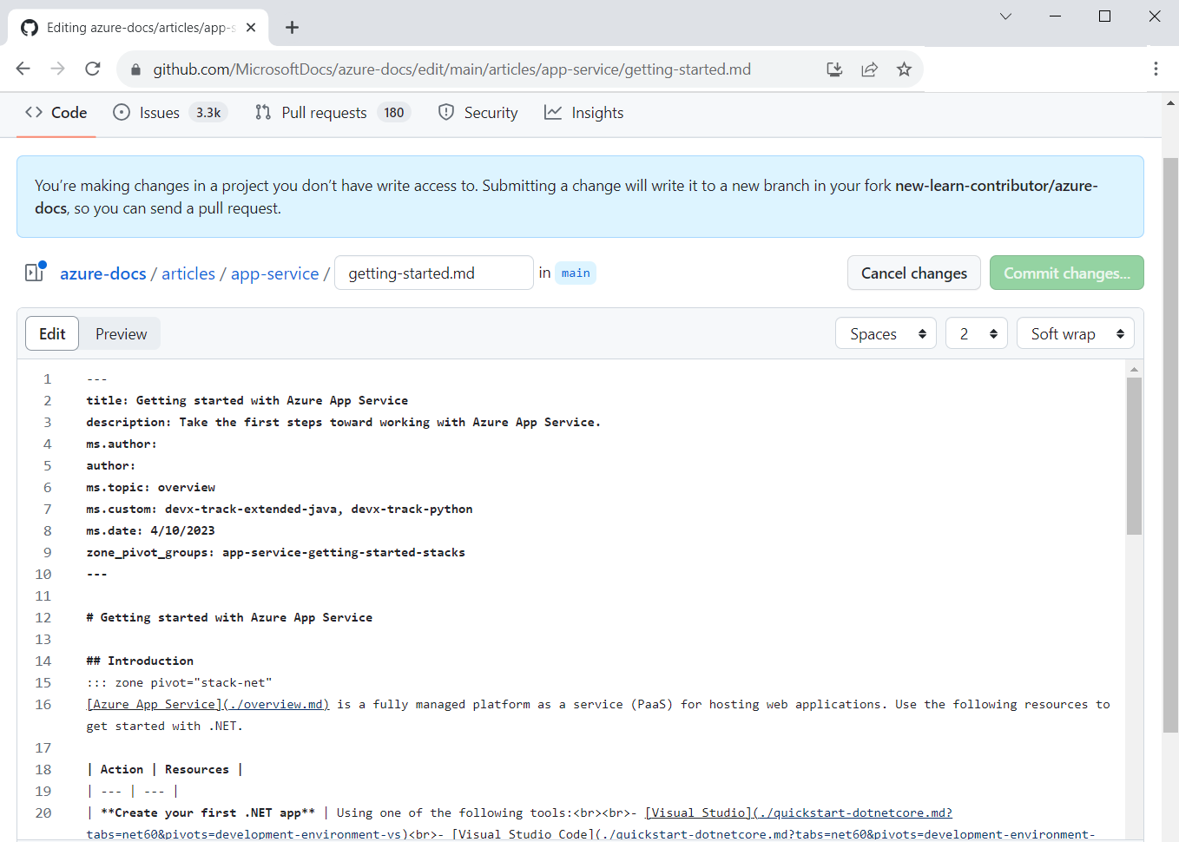Viewport: 1179px width, 842px height.
Task: Open the Pull requests section
Action: [325, 112]
